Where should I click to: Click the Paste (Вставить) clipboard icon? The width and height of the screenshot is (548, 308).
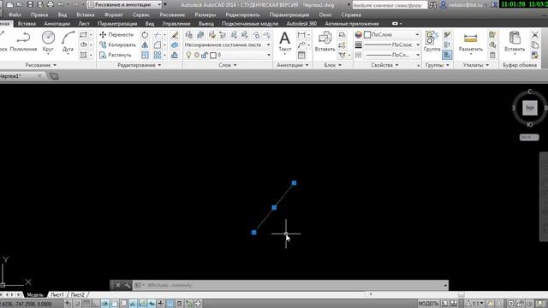[x=515, y=42]
